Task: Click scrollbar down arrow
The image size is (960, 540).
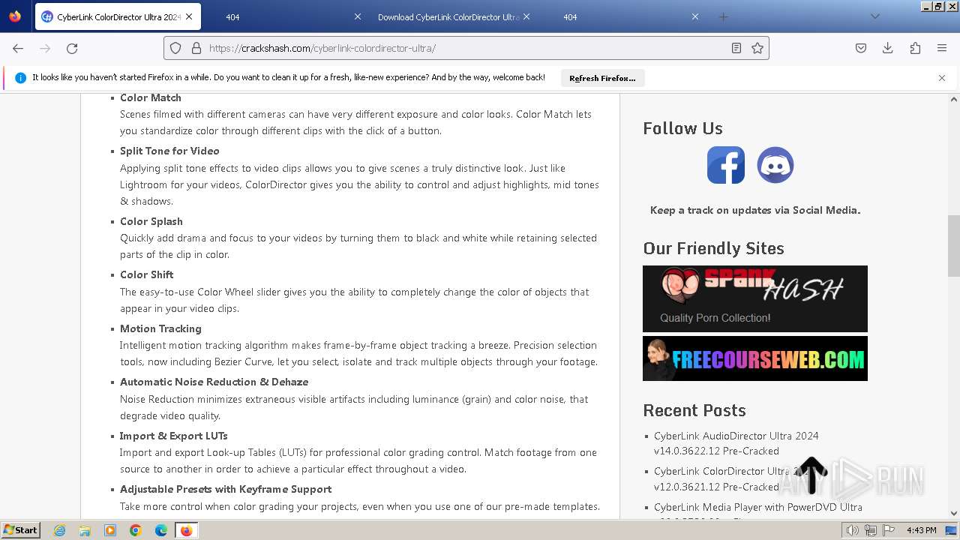Action: coord(954,514)
